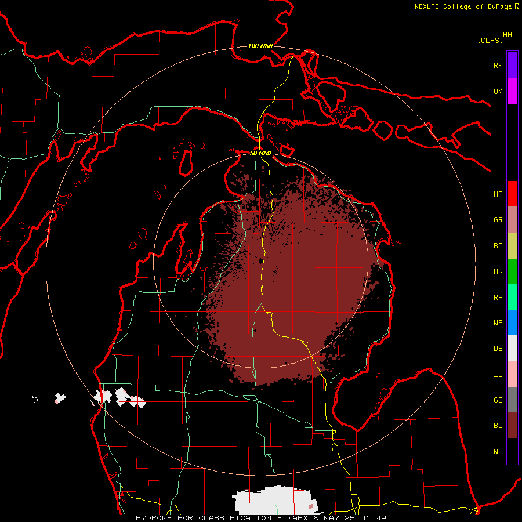Image resolution: width=522 pixels, height=522 pixels.
Task: Click the BD yellow legend color swatch
Action: (512, 245)
